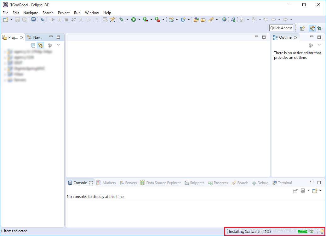Click the Terminate stop icon
The width and height of the screenshot is (326, 236).
[66, 20]
